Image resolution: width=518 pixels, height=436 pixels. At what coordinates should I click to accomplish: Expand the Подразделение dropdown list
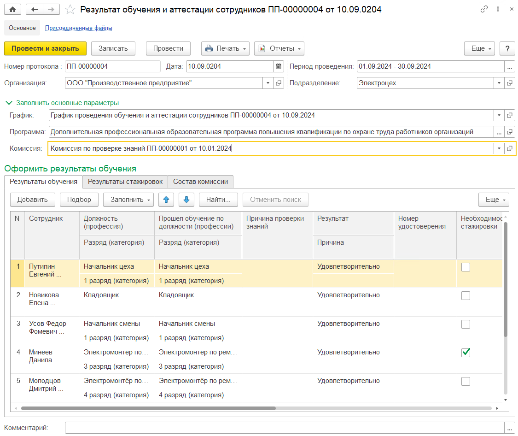click(x=499, y=83)
